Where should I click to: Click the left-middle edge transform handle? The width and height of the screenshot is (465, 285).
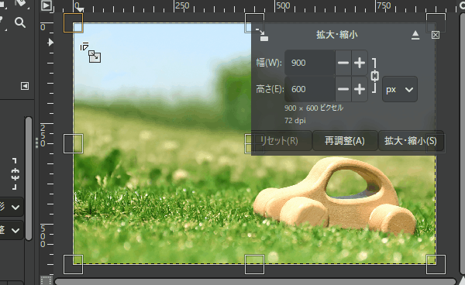[x=74, y=144]
